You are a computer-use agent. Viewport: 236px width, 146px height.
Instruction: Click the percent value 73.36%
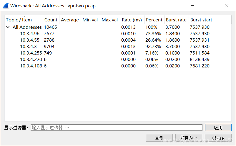pos(153,34)
